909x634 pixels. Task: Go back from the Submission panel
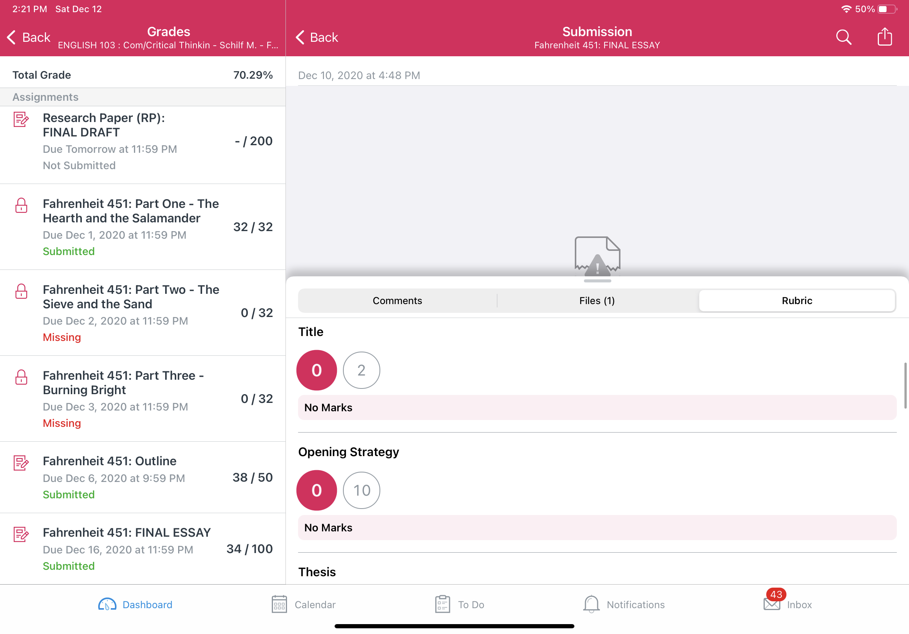pos(317,37)
